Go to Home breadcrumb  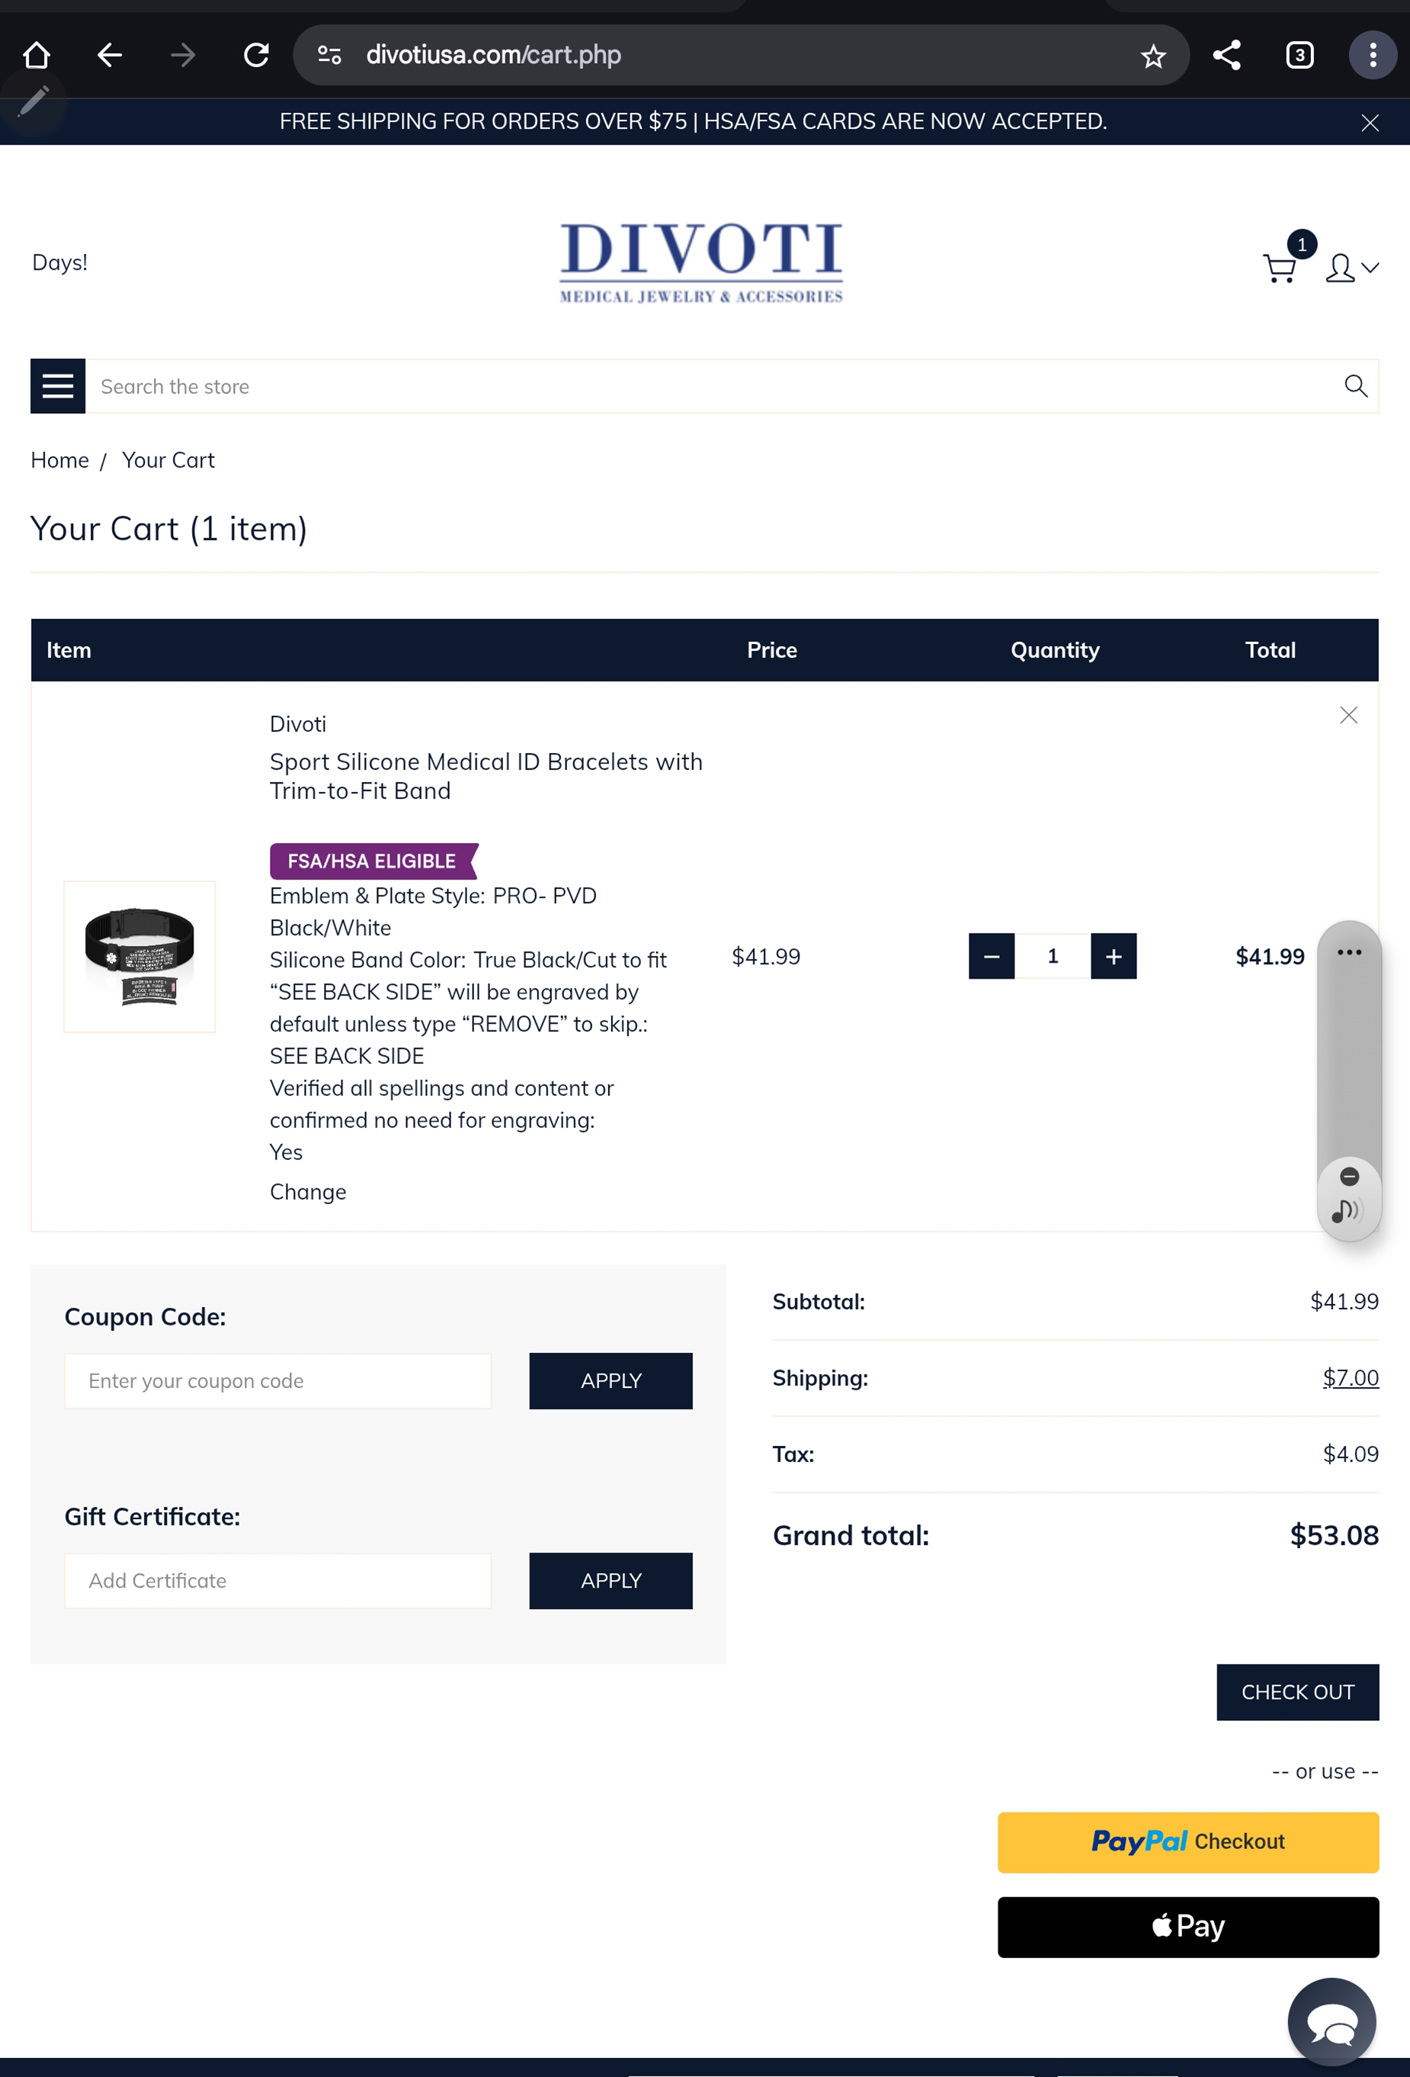[60, 460]
